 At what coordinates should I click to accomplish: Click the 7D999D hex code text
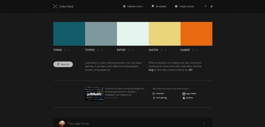pos(90,50)
